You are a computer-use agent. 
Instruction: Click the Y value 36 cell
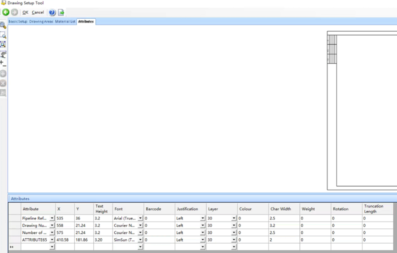[x=84, y=218]
